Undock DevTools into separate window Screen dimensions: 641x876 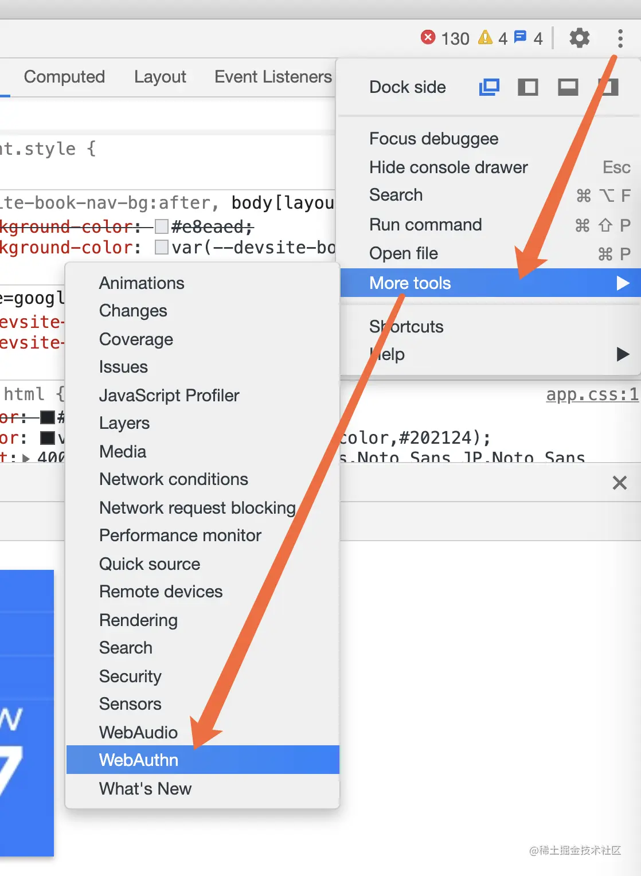[x=489, y=87]
